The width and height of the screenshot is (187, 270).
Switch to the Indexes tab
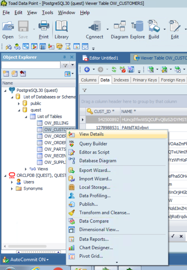click(121, 80)
